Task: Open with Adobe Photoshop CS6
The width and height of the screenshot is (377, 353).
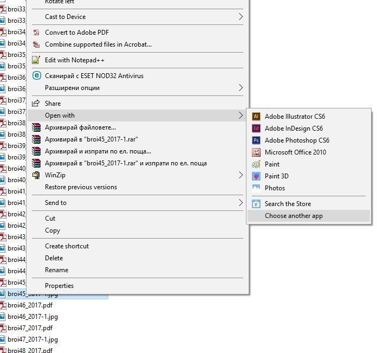Action: (309, 140)
